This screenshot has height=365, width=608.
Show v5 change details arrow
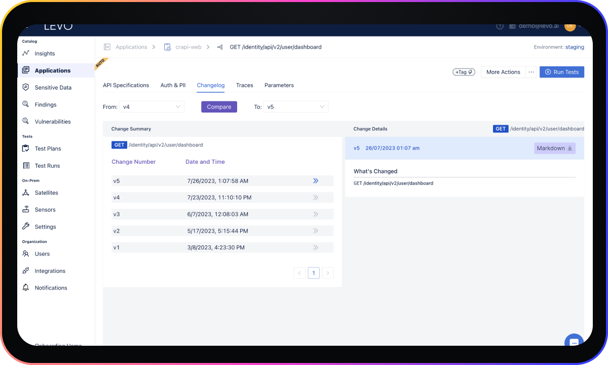(x=316, y=180)
